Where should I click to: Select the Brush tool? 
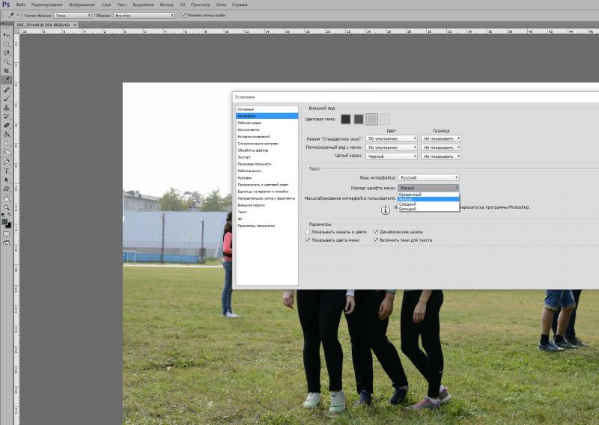(7, 99)
